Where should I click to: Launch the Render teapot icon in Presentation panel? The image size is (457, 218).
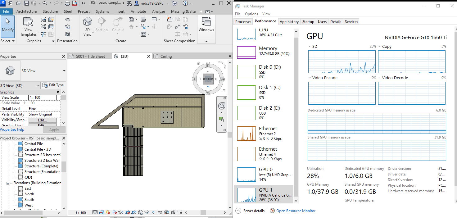68,19
